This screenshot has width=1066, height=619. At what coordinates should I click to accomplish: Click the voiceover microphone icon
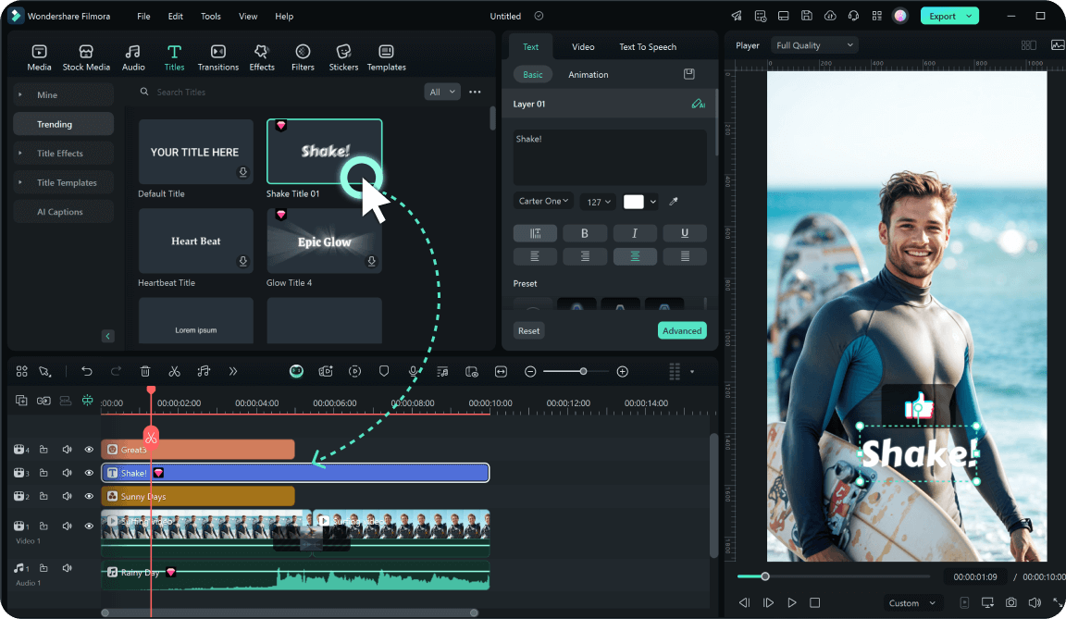point(413,371)
